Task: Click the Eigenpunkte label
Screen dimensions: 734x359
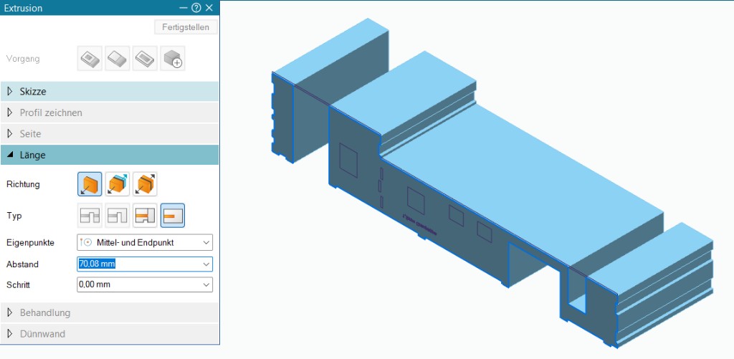Action: click(30, 243)
